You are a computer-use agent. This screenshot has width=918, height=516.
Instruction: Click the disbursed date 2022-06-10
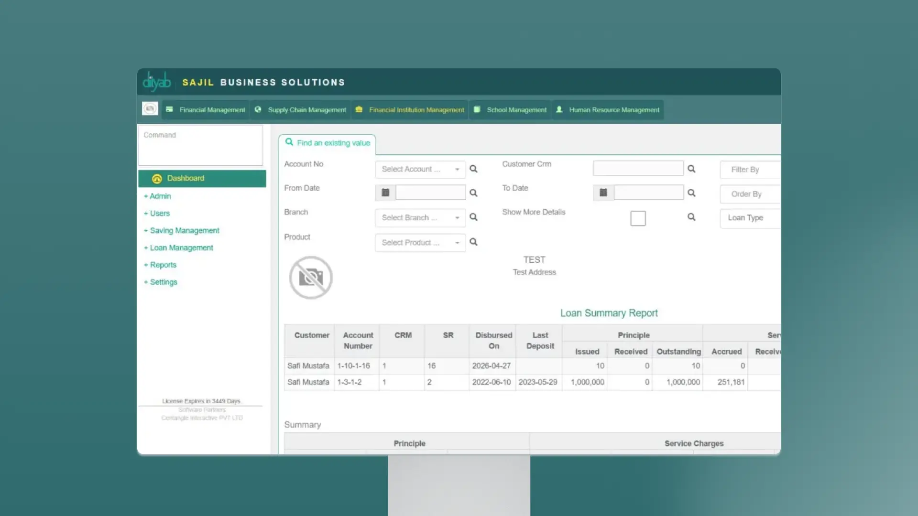(x=491, y=382)
